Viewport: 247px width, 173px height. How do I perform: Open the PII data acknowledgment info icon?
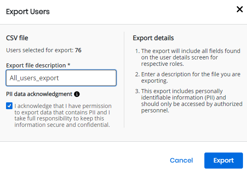(x=77, y=94)
